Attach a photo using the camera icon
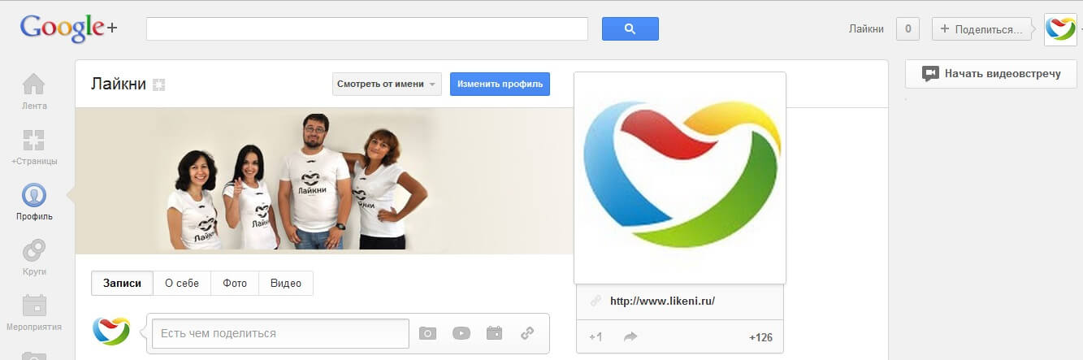Image resolution: width=1083 pixels, height=360 pixels. click(427, 333)
